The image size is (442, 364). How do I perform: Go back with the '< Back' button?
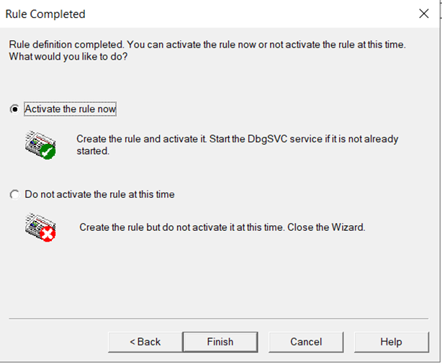click(x=145, y=342)
